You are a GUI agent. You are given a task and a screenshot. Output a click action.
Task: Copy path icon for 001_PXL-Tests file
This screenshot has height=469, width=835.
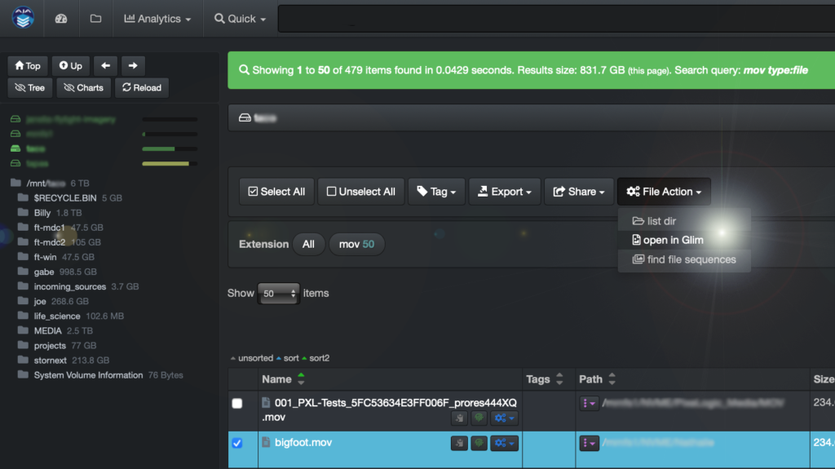(460, 418)
